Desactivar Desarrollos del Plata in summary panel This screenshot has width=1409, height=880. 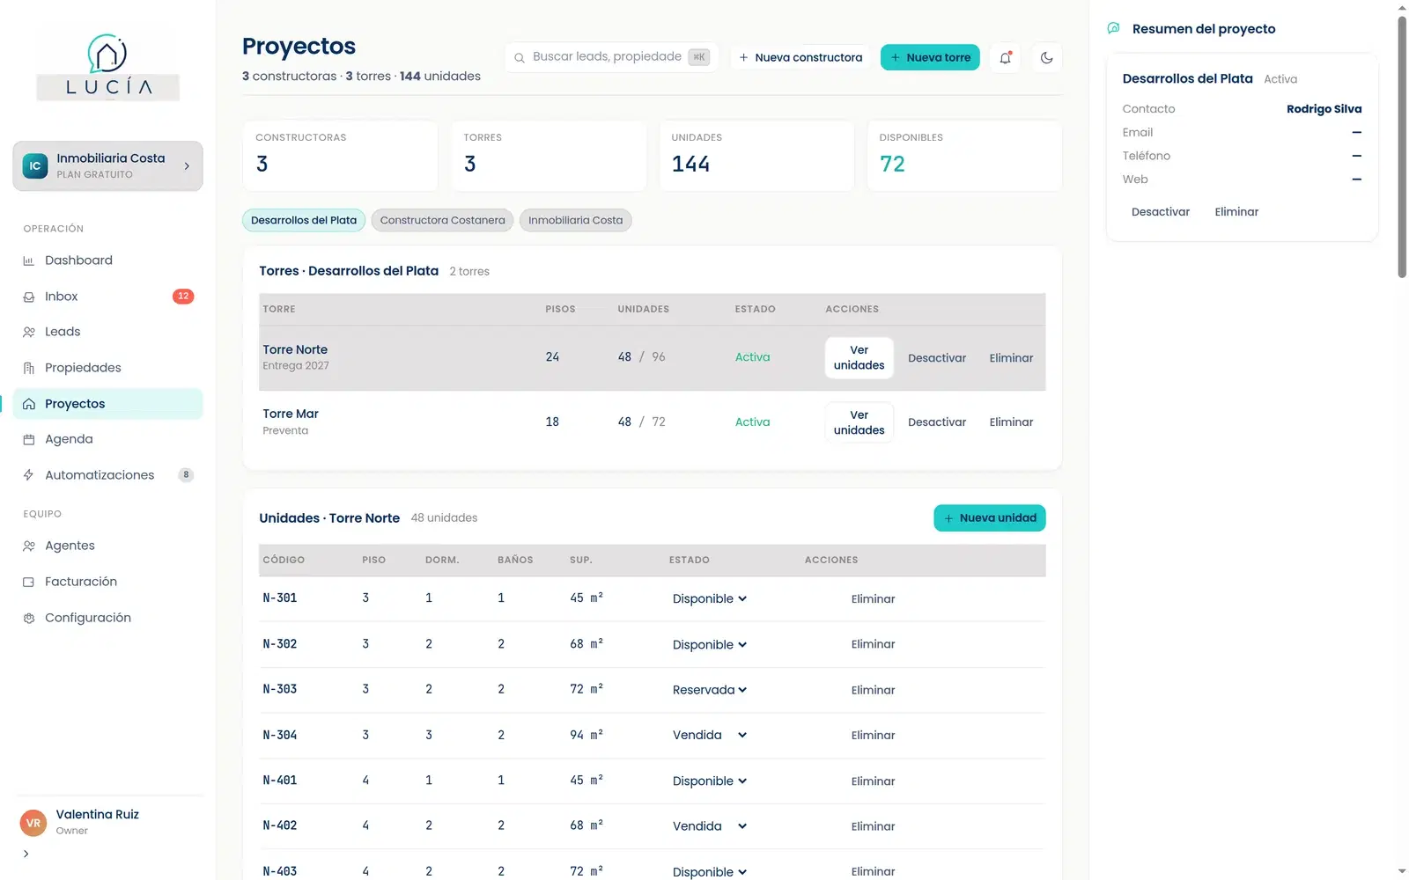pos(1161,212)
